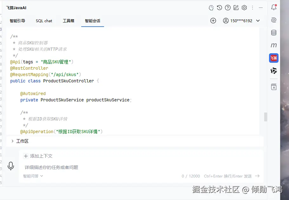The height and width of the screenshot is (200, 289).
Task: Click the edit note pencil icon
Action: tap(236, 8)
